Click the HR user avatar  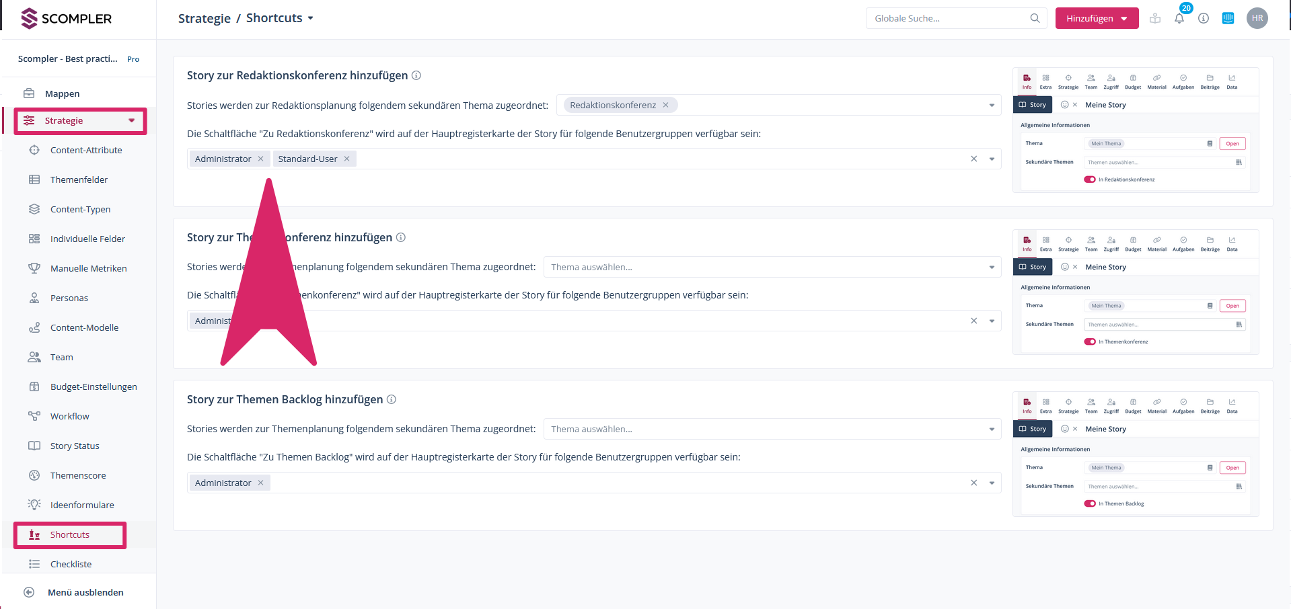click(1257, 18)
